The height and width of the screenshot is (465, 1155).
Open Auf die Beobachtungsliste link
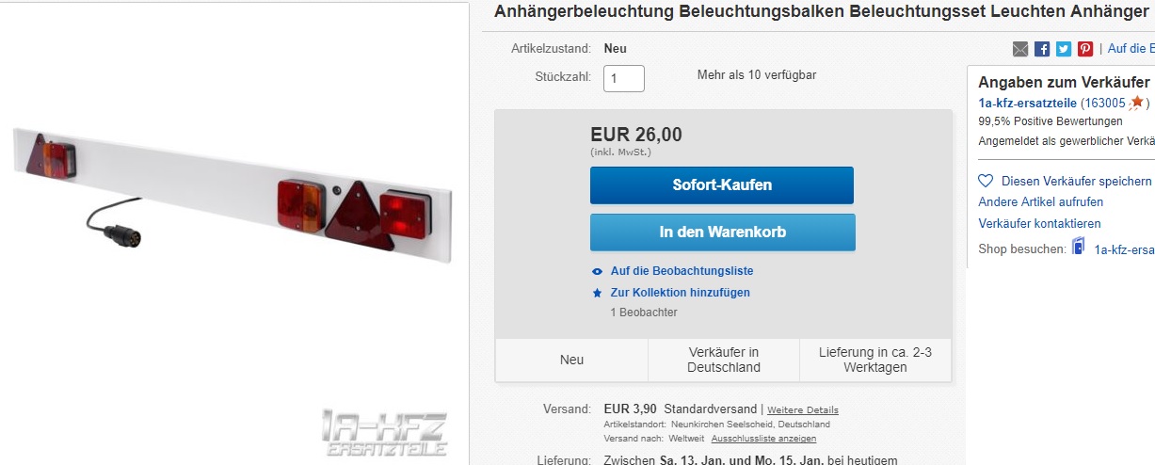pyautogui.click(x=682, y=271)
